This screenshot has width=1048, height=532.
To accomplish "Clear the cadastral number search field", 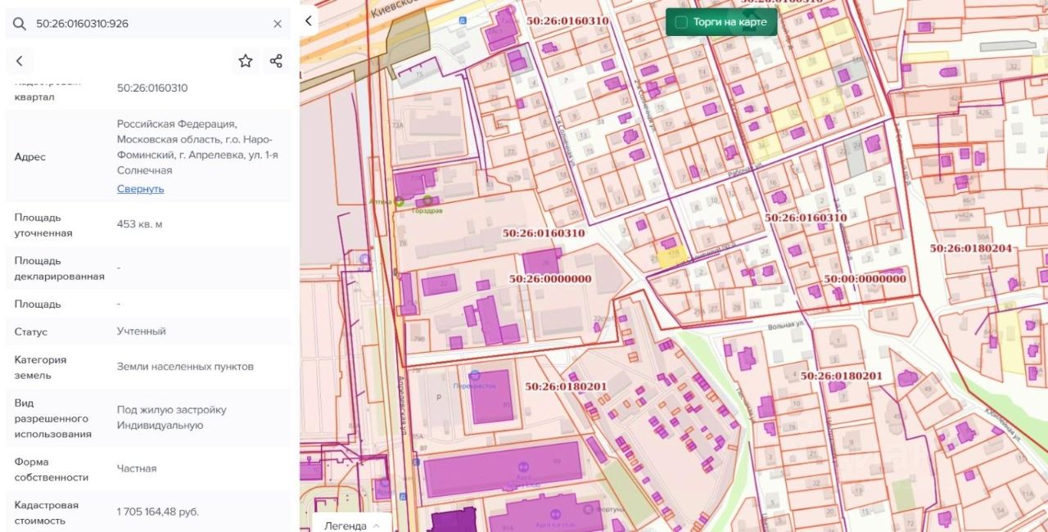I will 278,24.
